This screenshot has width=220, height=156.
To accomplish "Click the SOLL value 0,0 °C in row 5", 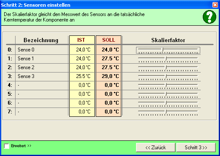I will 112,94.
